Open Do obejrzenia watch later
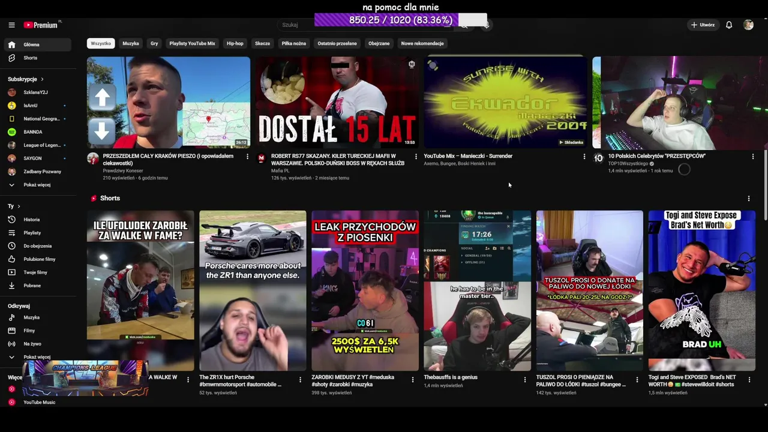768x432 pixels. click(x=37, y=246)
